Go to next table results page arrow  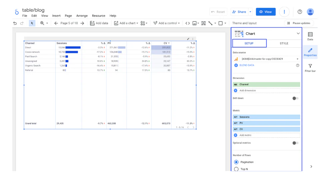pos(193,127)
